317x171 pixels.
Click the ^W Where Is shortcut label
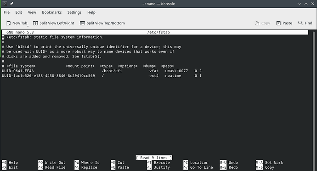tap(87, 163)
